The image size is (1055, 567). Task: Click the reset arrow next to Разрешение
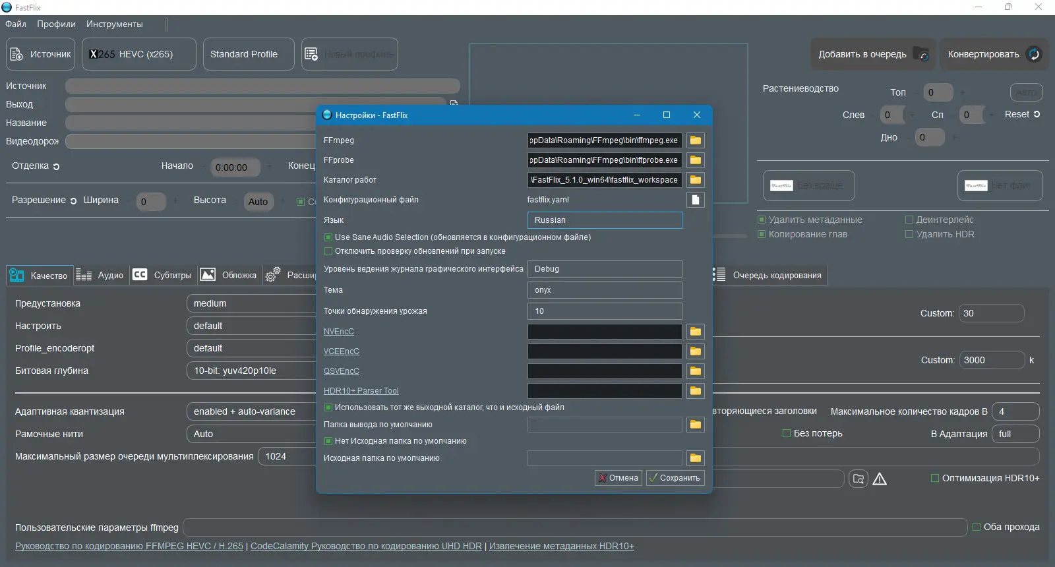pos(73,201)
